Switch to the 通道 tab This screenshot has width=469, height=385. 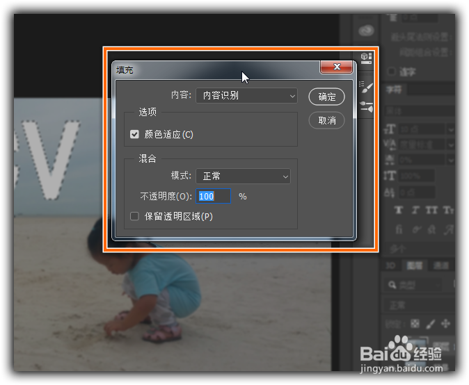point(441,265)
